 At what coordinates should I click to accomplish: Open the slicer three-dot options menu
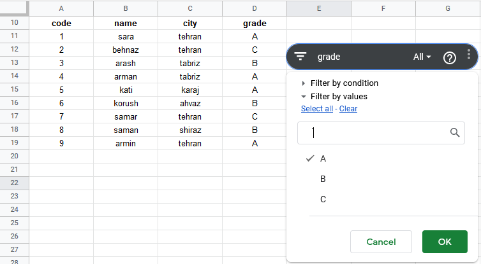pos(469,54)
